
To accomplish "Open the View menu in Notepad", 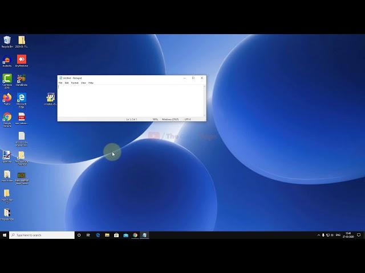I will [83, 83].
